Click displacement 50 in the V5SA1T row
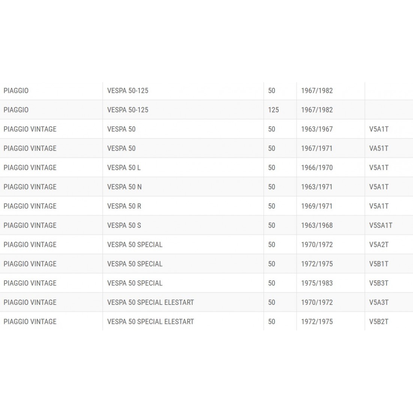 coord(271,225)
